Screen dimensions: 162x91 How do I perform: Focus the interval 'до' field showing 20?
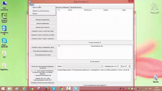coord(127,66)
